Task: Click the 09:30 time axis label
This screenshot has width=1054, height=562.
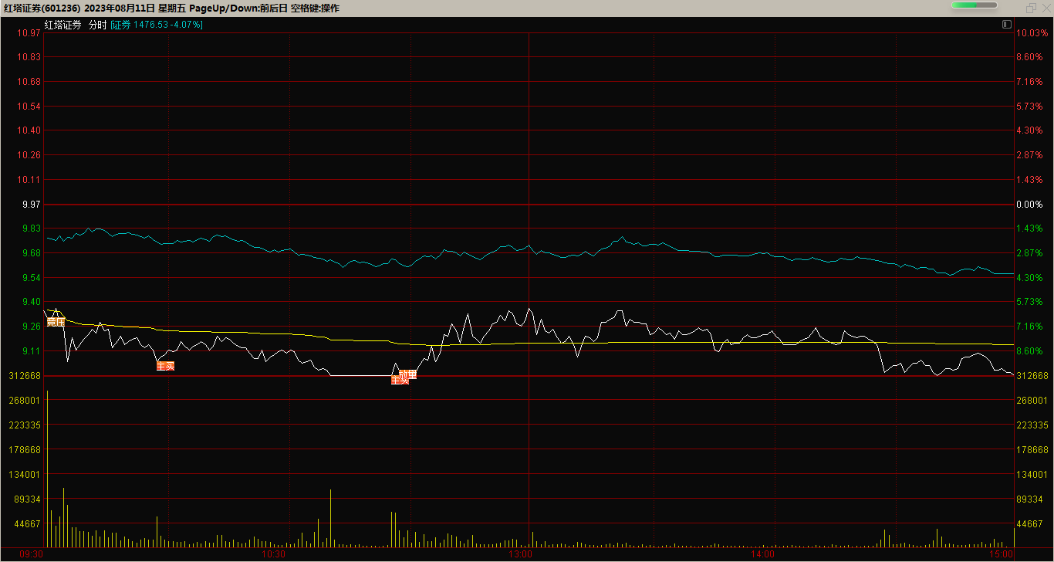Action: (x=31, y=554)
